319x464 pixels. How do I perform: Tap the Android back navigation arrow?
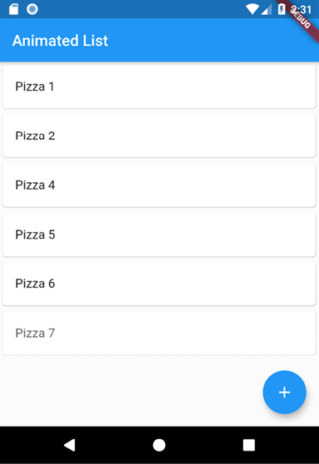click(x=70, y=445)
